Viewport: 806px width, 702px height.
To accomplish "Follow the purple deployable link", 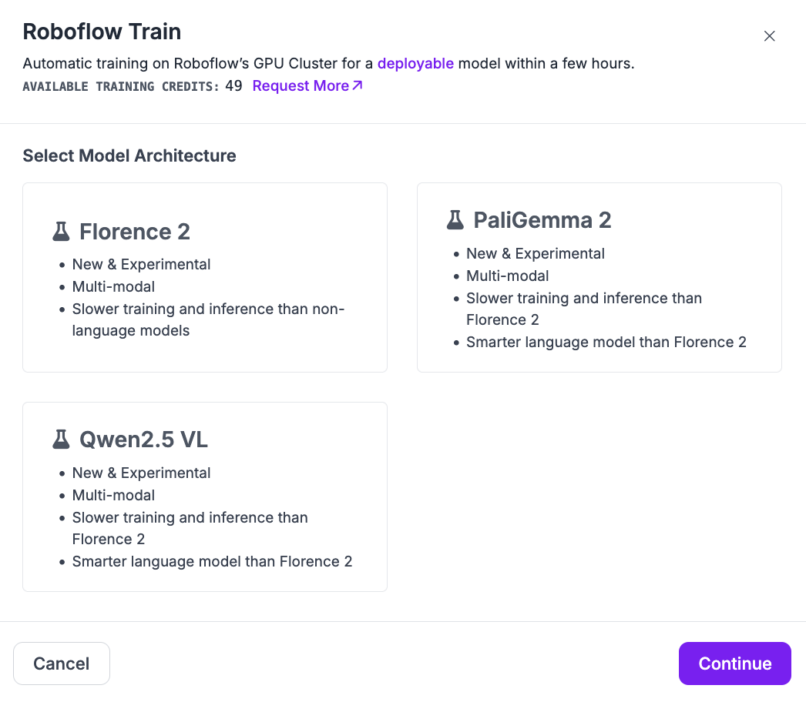I will [415, 64].
